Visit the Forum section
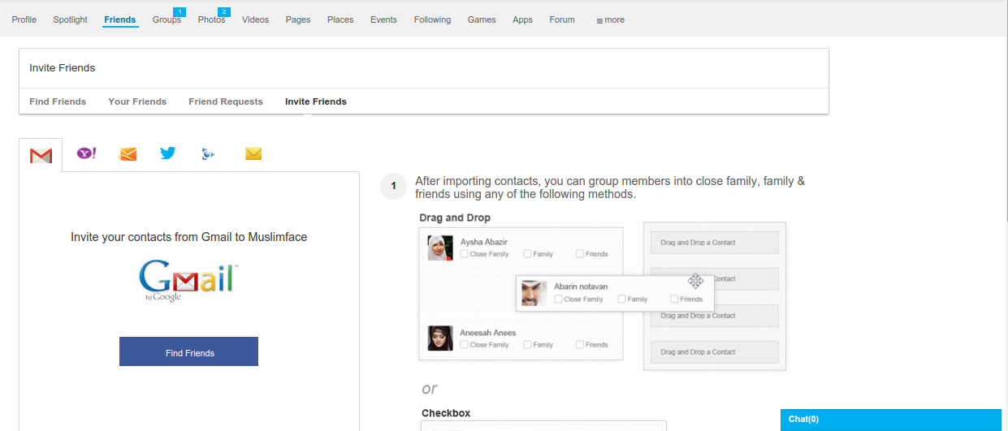This screenshot has width=1008, height=431. coord(562,19)
